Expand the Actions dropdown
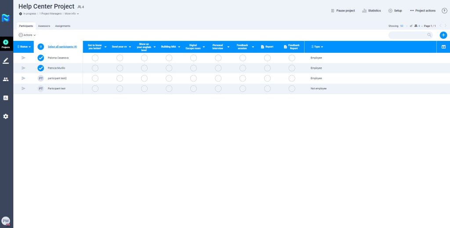This screenshot has width=450, height=228. pyautogui.click(x=27, y=35)
